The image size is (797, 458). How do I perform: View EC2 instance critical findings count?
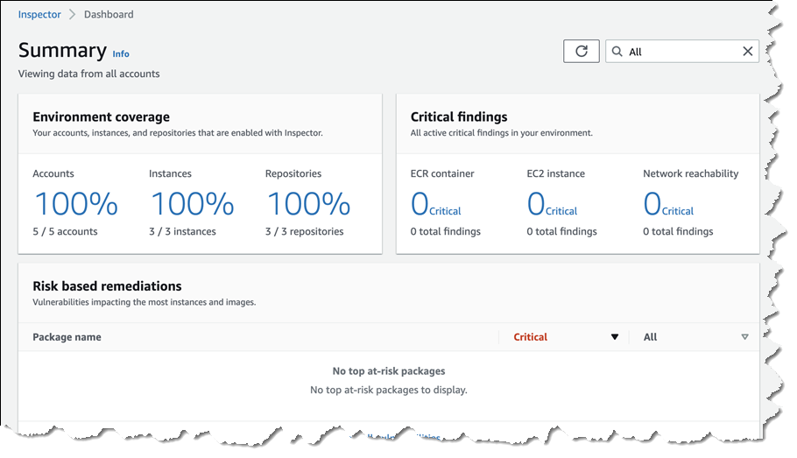pos(552,205)
